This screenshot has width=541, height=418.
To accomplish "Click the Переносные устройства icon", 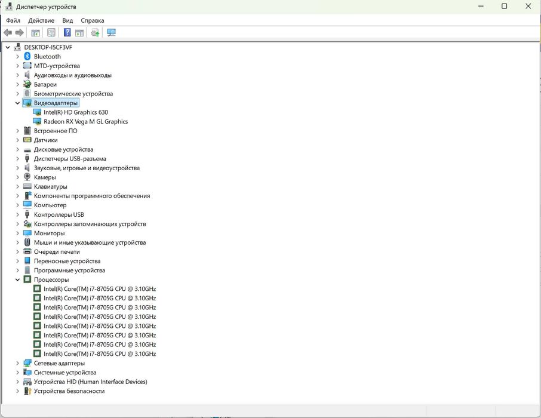I will pyautogui.click(x=27, y=261).
